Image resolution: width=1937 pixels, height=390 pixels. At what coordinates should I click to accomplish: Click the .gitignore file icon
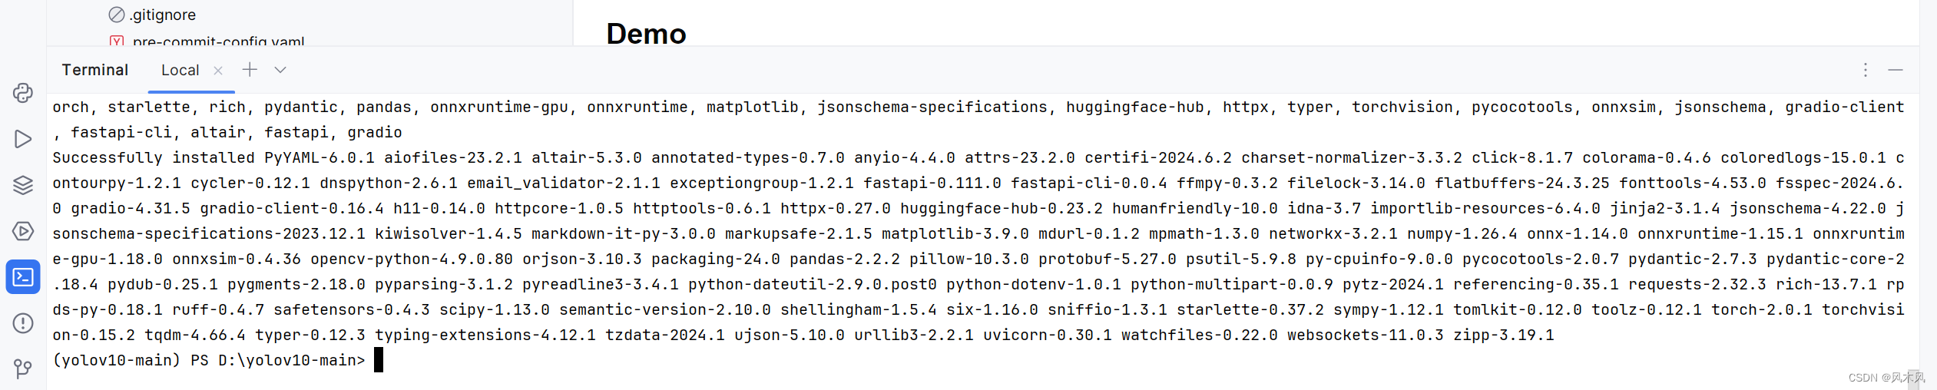pos(117,15)
